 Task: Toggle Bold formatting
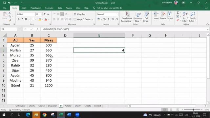click(x=18, y=19)
